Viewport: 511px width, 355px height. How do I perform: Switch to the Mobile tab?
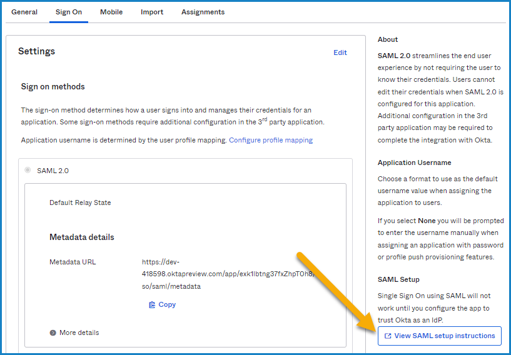[x=111, y=12]
